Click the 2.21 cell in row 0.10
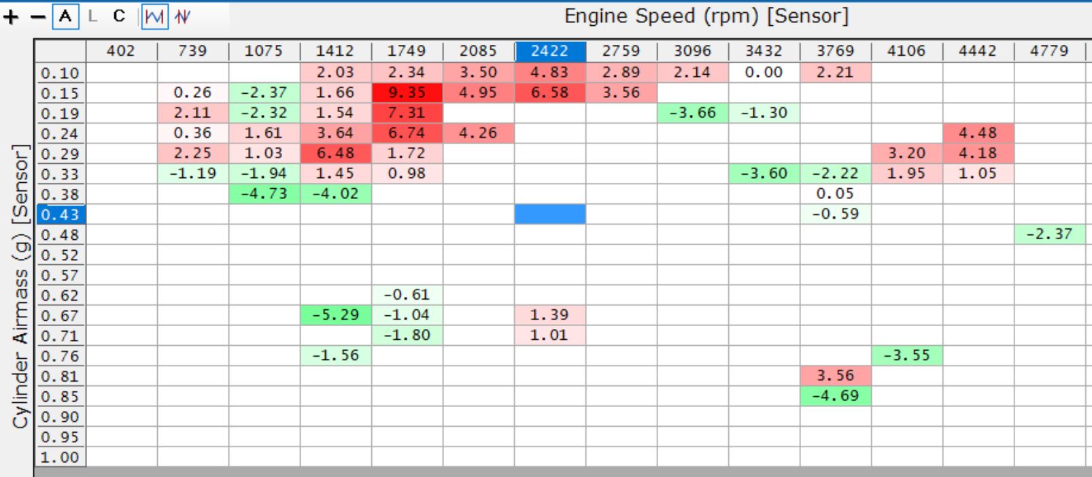Viewport: 1092px width, 477px height. pos(836,73)
